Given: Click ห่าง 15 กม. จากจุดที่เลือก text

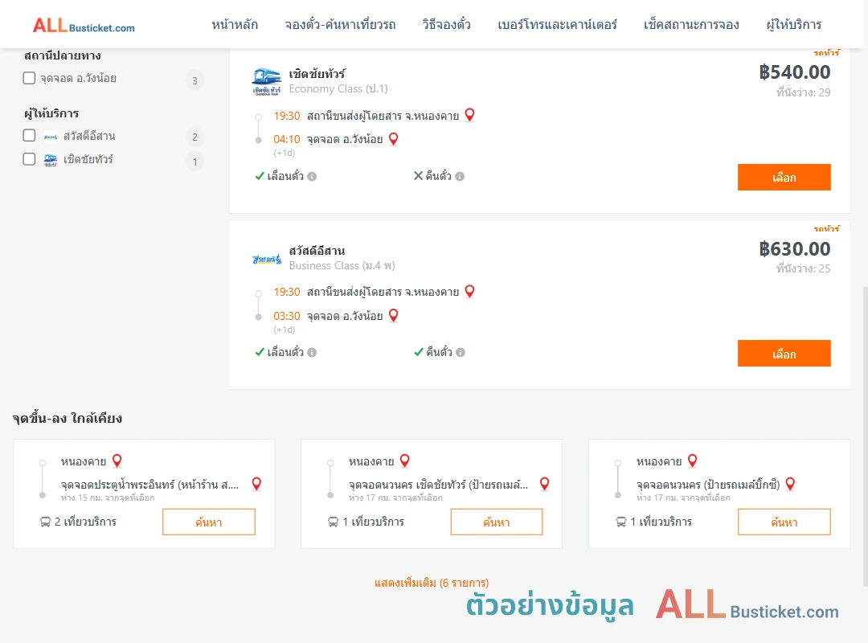Looking at the screenshot, I should click(x=108, y=498).
